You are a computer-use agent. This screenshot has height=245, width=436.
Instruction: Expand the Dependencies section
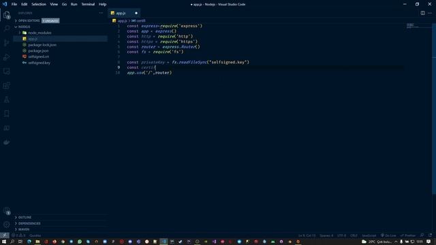tap(29, 223)
